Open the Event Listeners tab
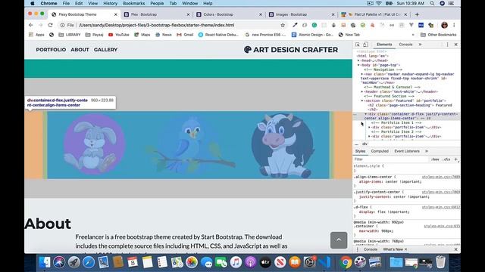 [407, 151]
